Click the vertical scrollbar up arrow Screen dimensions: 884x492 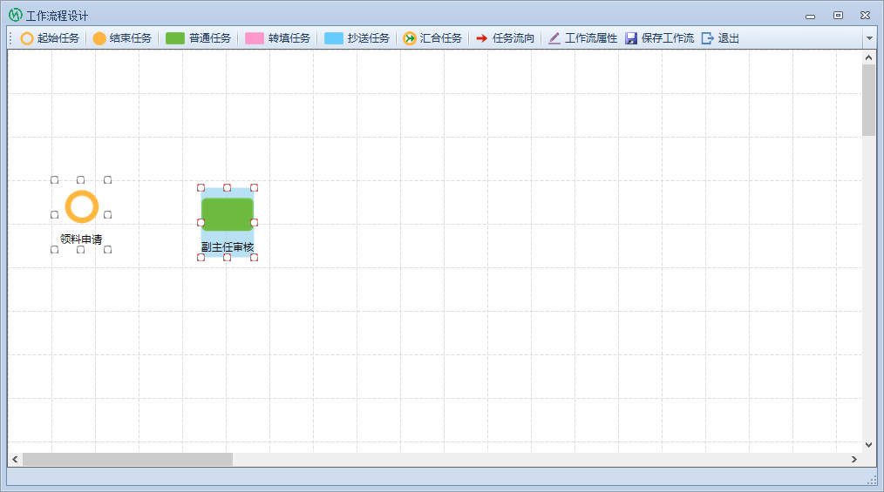(868, 57)
